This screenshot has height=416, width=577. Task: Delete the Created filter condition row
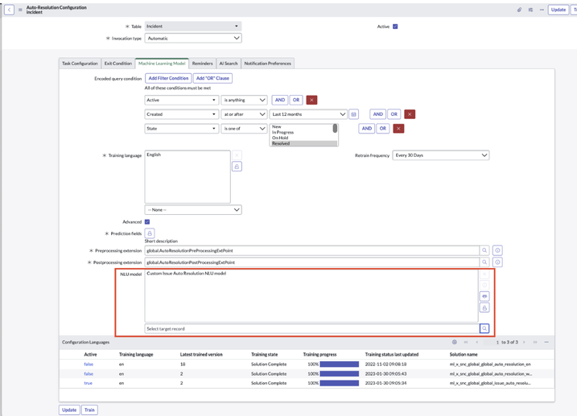[410, 114]
